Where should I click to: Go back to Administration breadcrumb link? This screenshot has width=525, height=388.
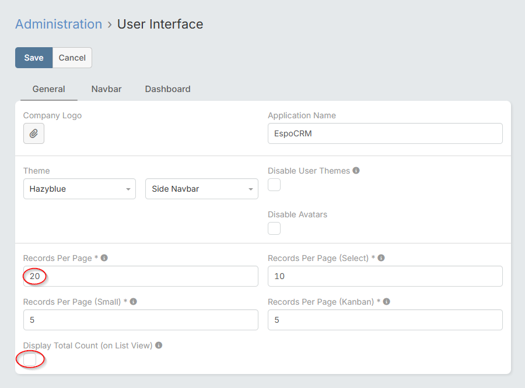click(58, 24)
